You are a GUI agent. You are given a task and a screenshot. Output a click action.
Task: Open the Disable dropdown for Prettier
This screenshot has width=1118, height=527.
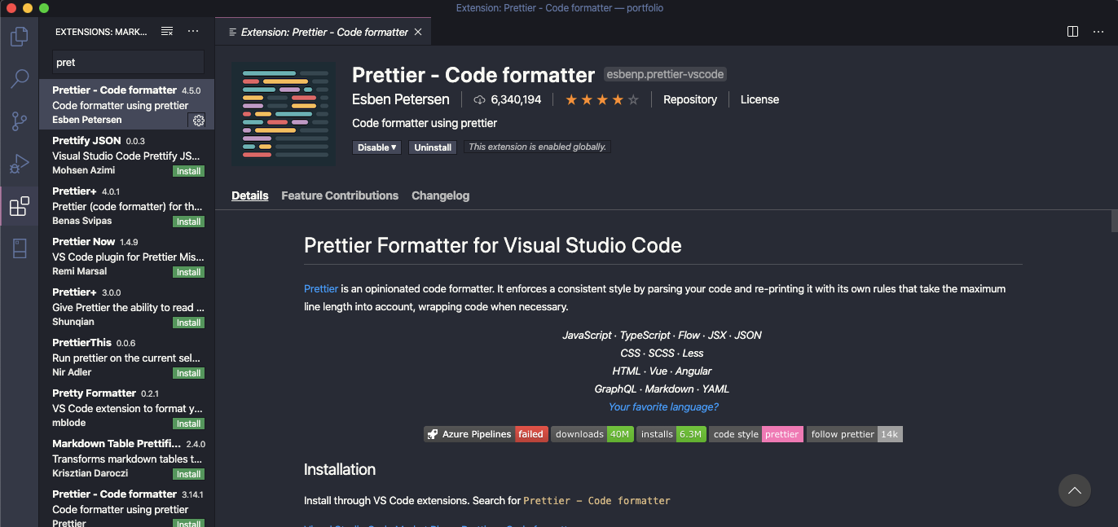[x=376, y=147]
